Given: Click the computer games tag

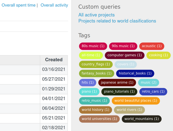Looking at the screenshot, I should pos(125,55).
